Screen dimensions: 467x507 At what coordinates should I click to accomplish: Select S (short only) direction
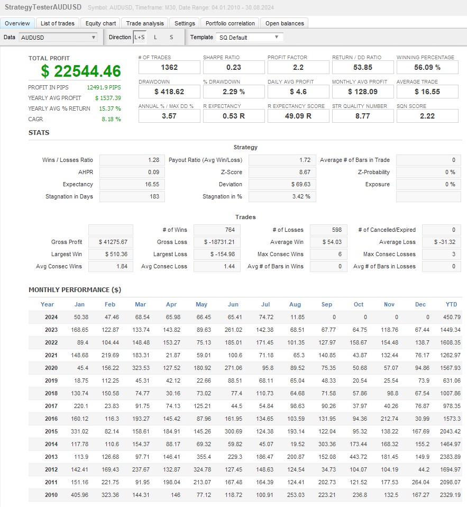pyautogui.click(x=171, y=37)
